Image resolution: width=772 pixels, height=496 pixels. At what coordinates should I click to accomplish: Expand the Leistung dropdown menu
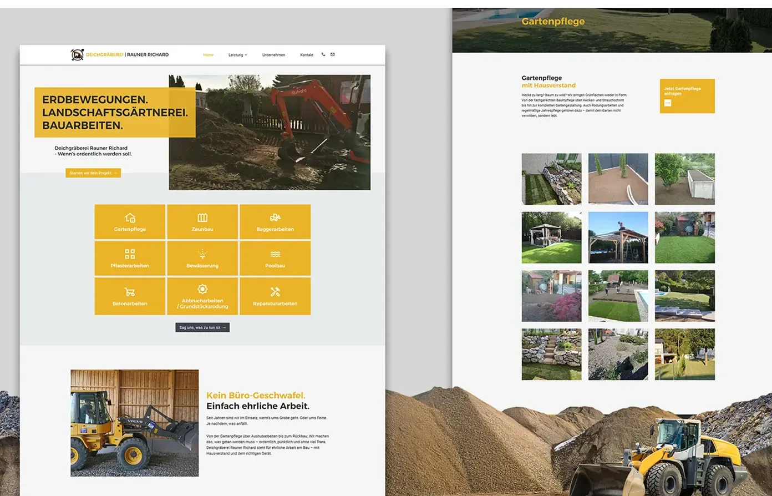click(237, 55)
